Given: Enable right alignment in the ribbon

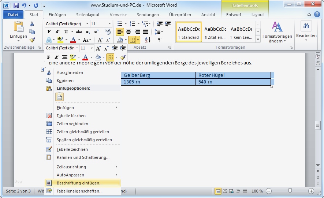Looking at the screenshot, I should [x=137, y=31].
